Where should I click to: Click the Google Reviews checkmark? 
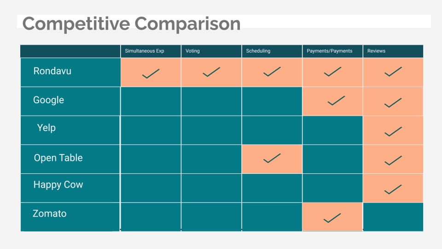(393, 103)
